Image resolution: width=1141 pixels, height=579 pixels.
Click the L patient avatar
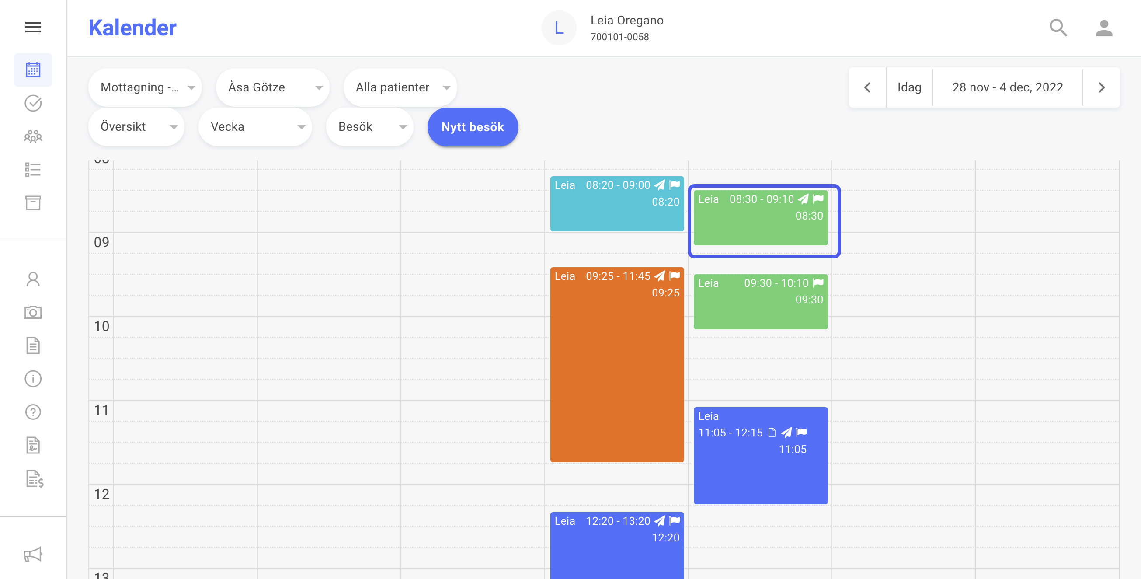[559, 28]
